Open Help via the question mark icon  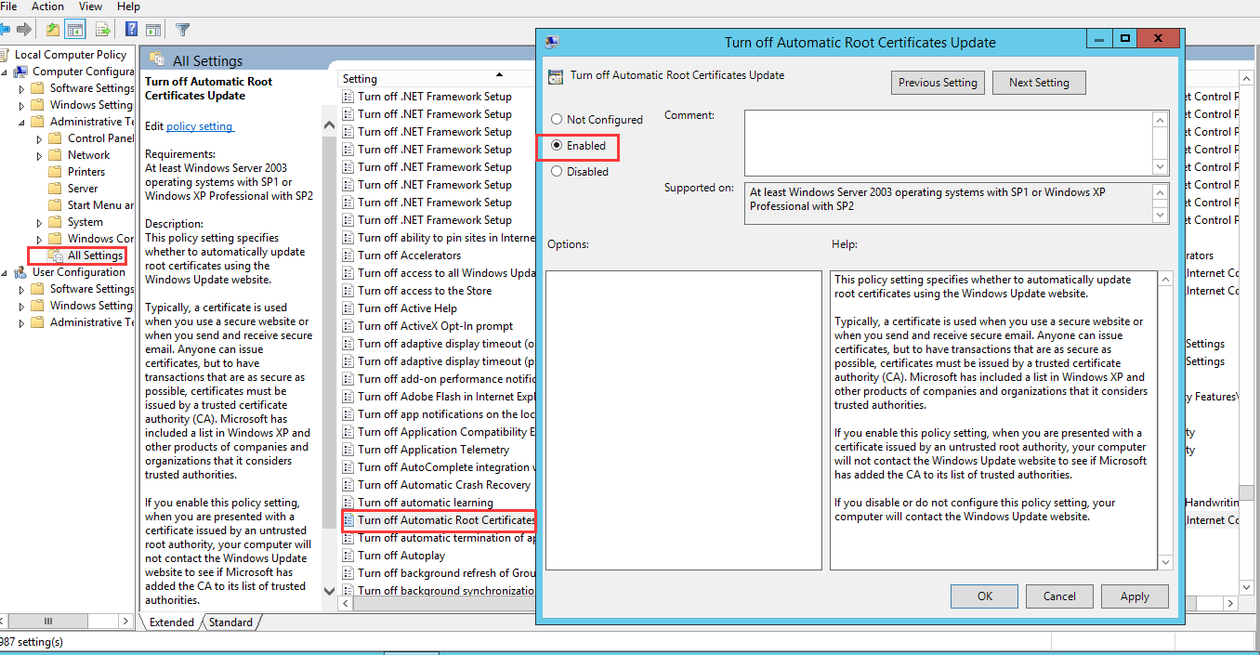click(x=131, y=29)
